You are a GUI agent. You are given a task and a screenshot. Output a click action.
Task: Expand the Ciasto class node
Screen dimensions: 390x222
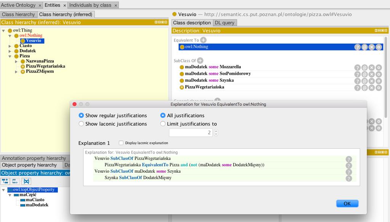tap(10, 46)
